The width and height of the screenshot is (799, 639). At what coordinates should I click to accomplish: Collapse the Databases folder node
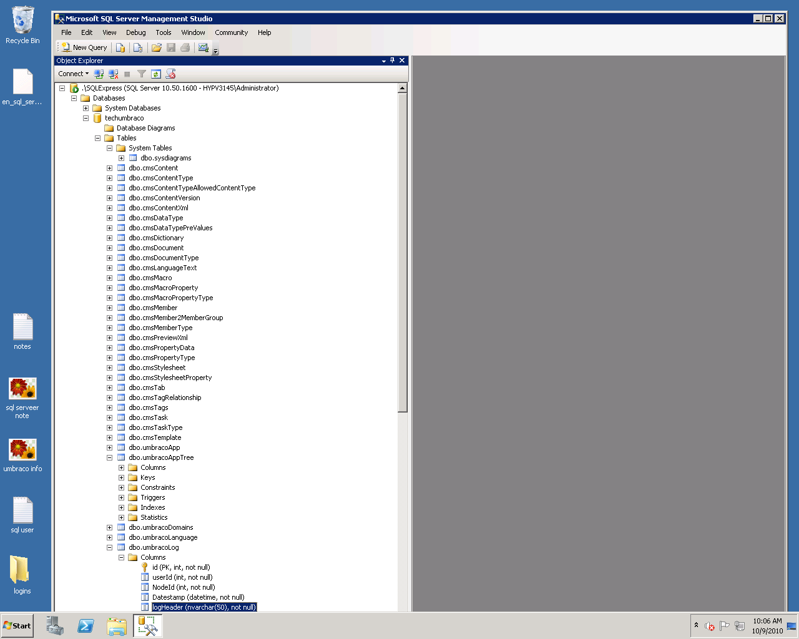74,98
